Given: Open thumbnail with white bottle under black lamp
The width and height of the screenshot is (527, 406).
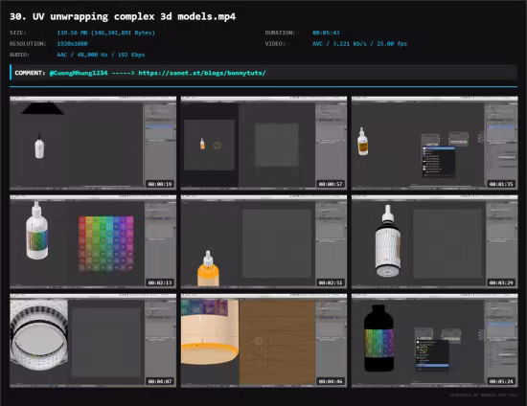Looking at the screenshot, I should tap(93, 143).
